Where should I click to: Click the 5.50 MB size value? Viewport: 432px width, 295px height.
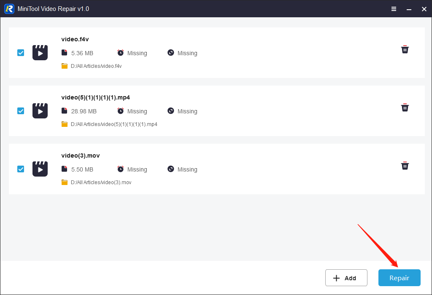click(x=82, y=169)
